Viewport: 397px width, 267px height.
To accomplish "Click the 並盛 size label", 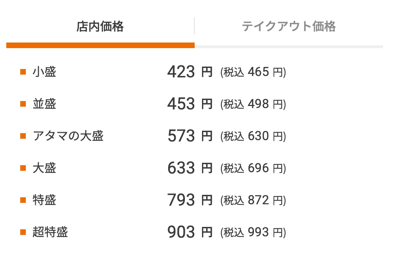I will [44, 104].
